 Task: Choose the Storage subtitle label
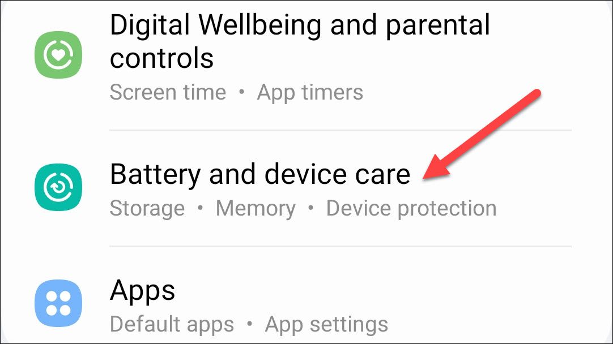[147, 208]
